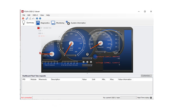This screenshot has width=174, height=109.
Task: Minimize the PCAN-OBD-2 Viewer window
Action: [139, 11]
